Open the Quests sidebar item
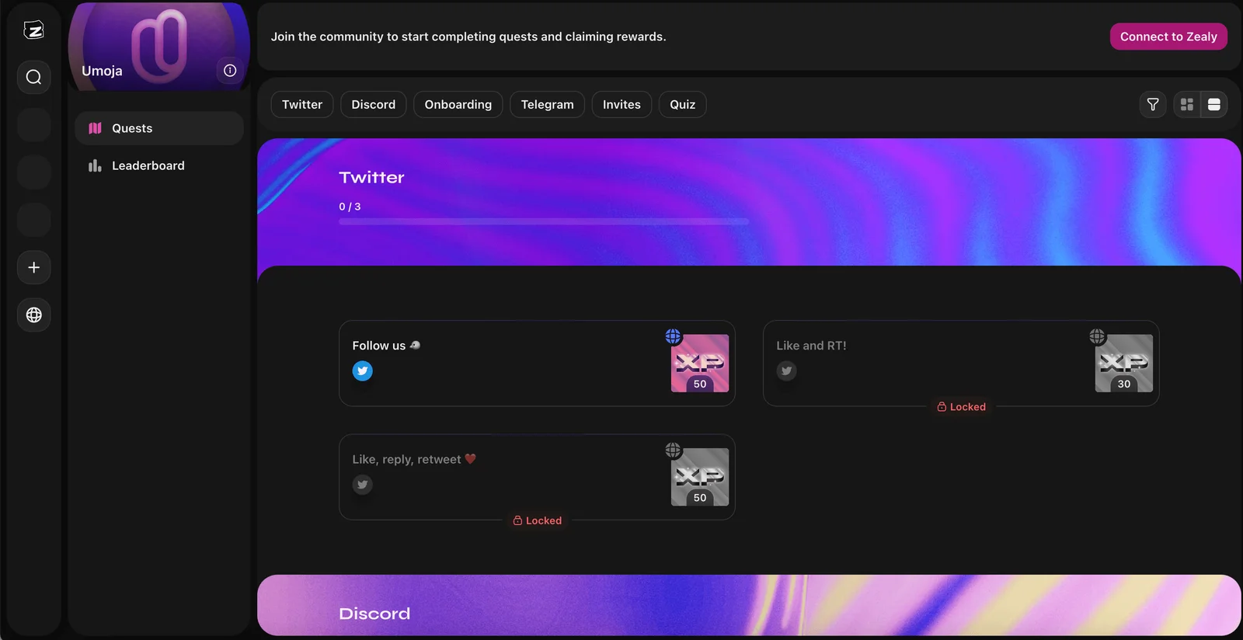1243x640 pixels. (x=159, y=128)
